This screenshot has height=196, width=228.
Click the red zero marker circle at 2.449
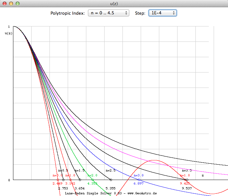tap(58, 180)
